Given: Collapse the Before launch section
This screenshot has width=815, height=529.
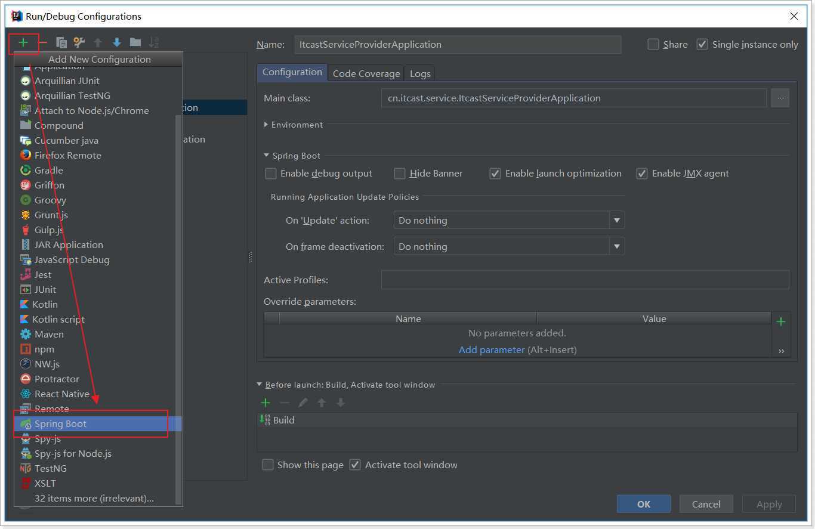Looking at the screenshot, I should [x=259, y=385].
